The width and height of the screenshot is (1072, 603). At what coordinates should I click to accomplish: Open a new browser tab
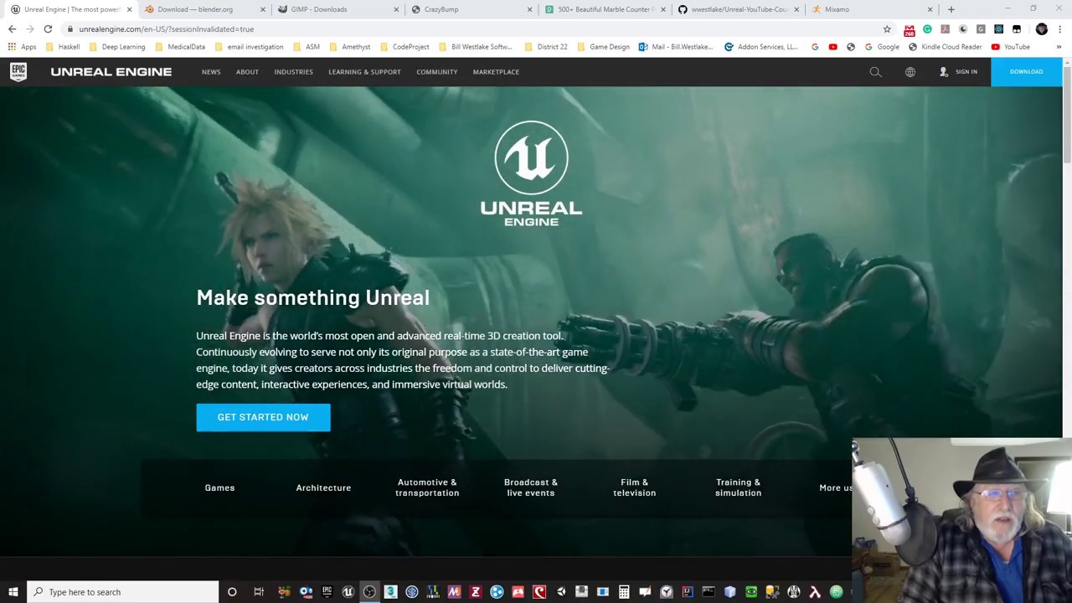(951, 9)
